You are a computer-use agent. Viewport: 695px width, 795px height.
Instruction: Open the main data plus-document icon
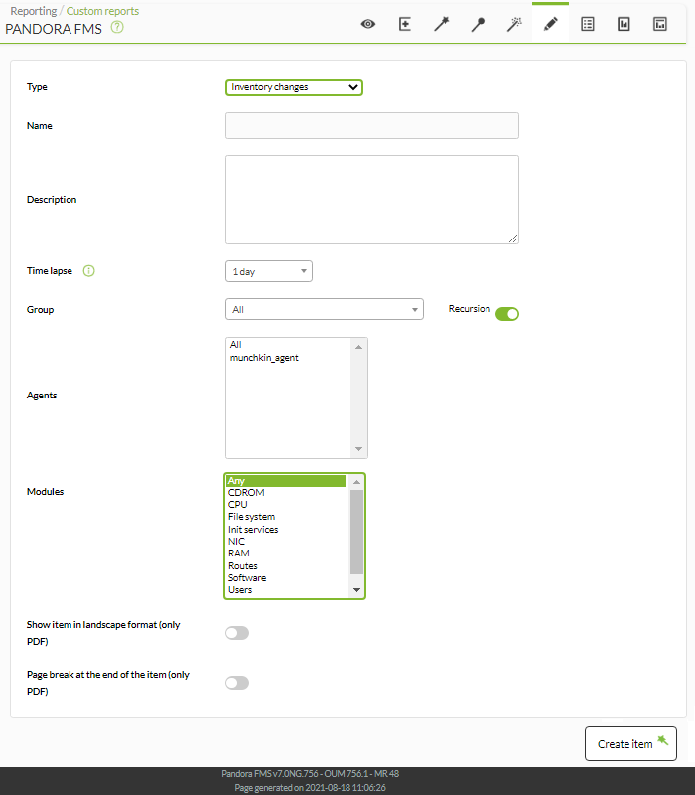[x=405, y=24]
